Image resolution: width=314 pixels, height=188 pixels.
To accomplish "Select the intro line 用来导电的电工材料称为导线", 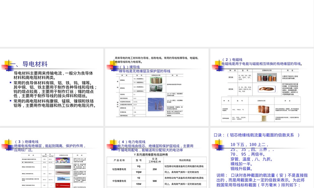I will tap(157, 60).
